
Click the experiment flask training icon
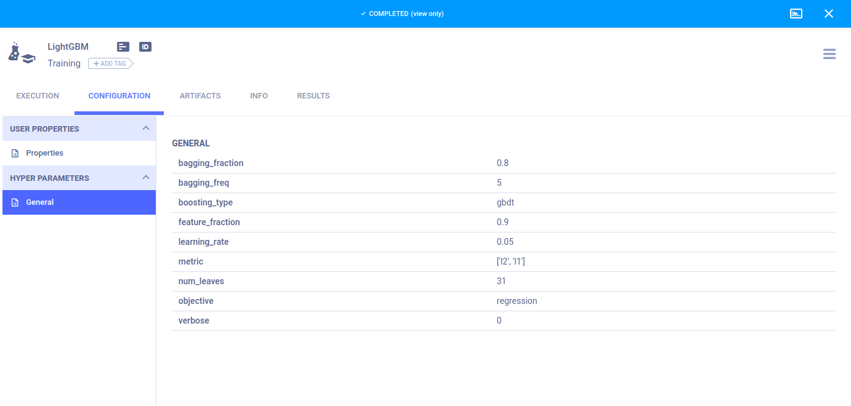(x=21, y=54)
